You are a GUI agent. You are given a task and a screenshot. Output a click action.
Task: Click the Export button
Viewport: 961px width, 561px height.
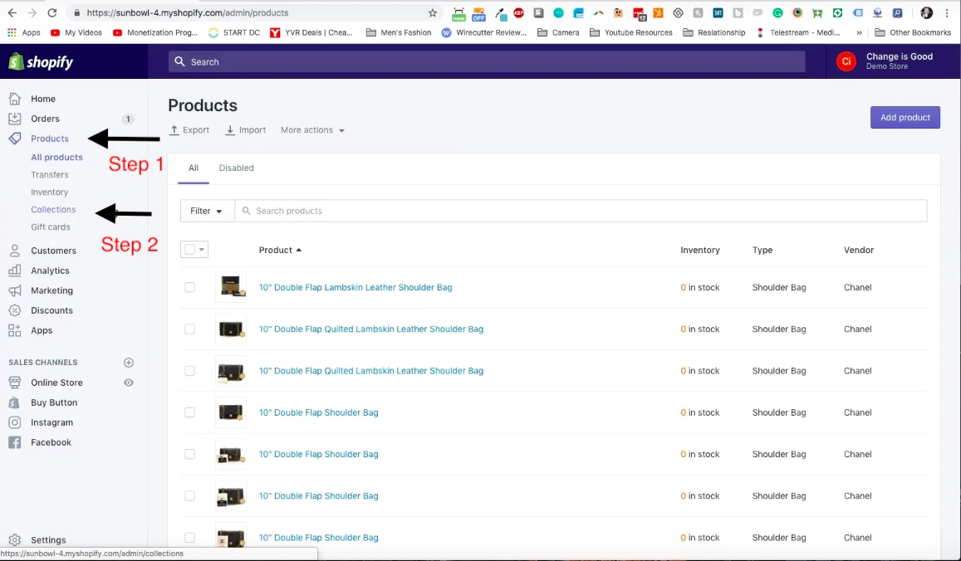189,129
